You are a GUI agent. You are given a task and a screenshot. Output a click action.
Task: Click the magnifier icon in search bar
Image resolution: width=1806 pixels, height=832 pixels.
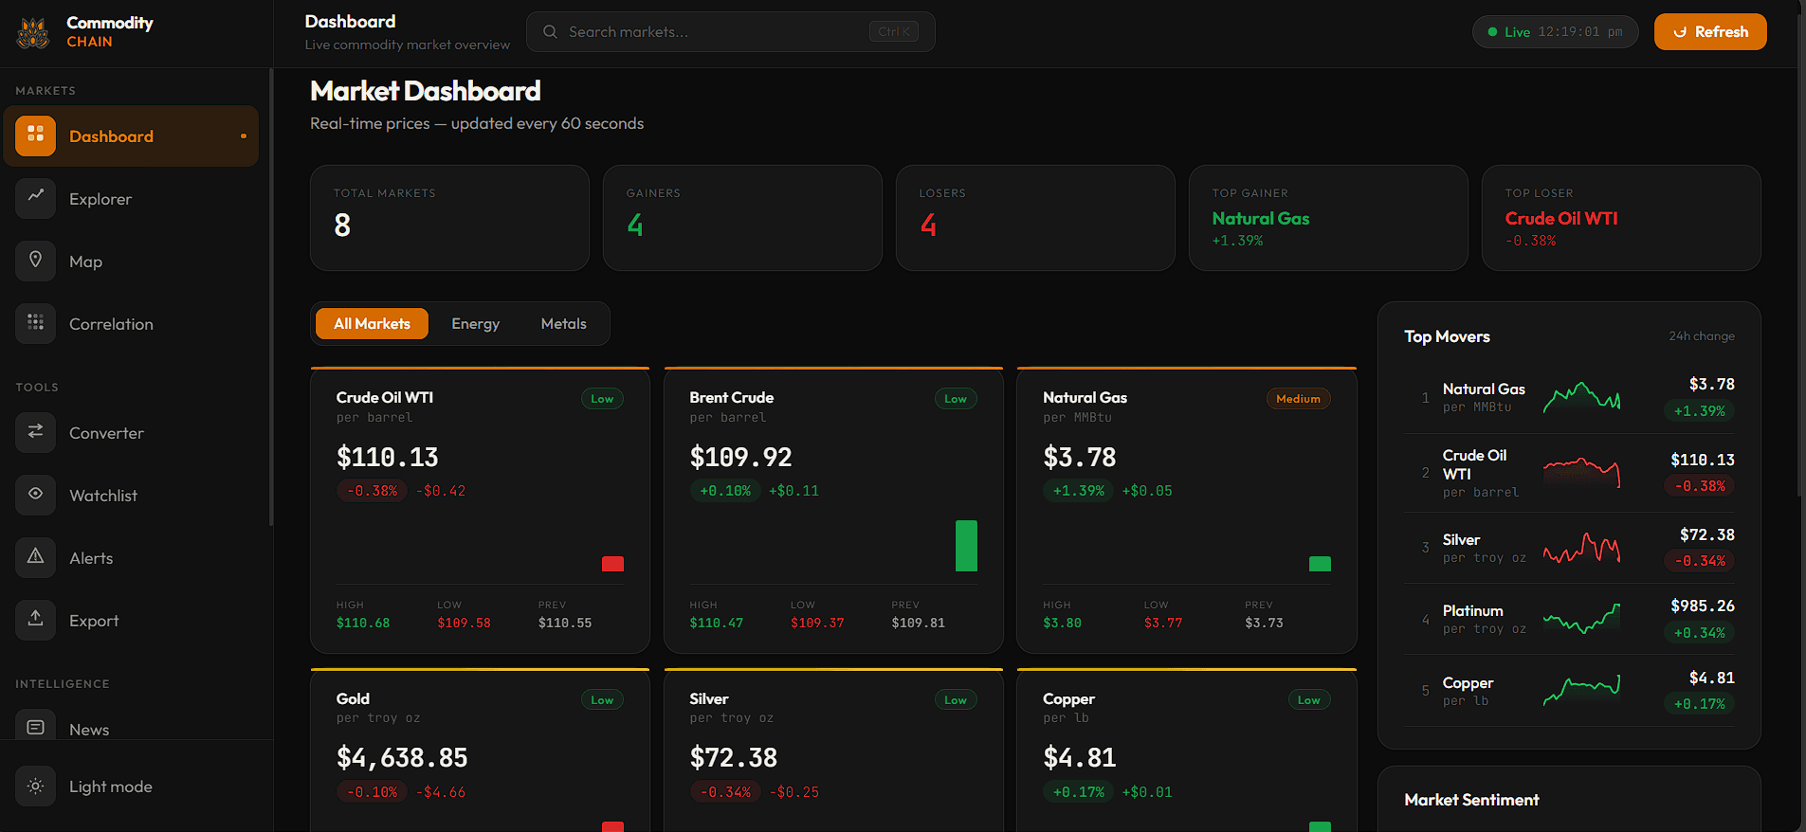click(550, 32)
